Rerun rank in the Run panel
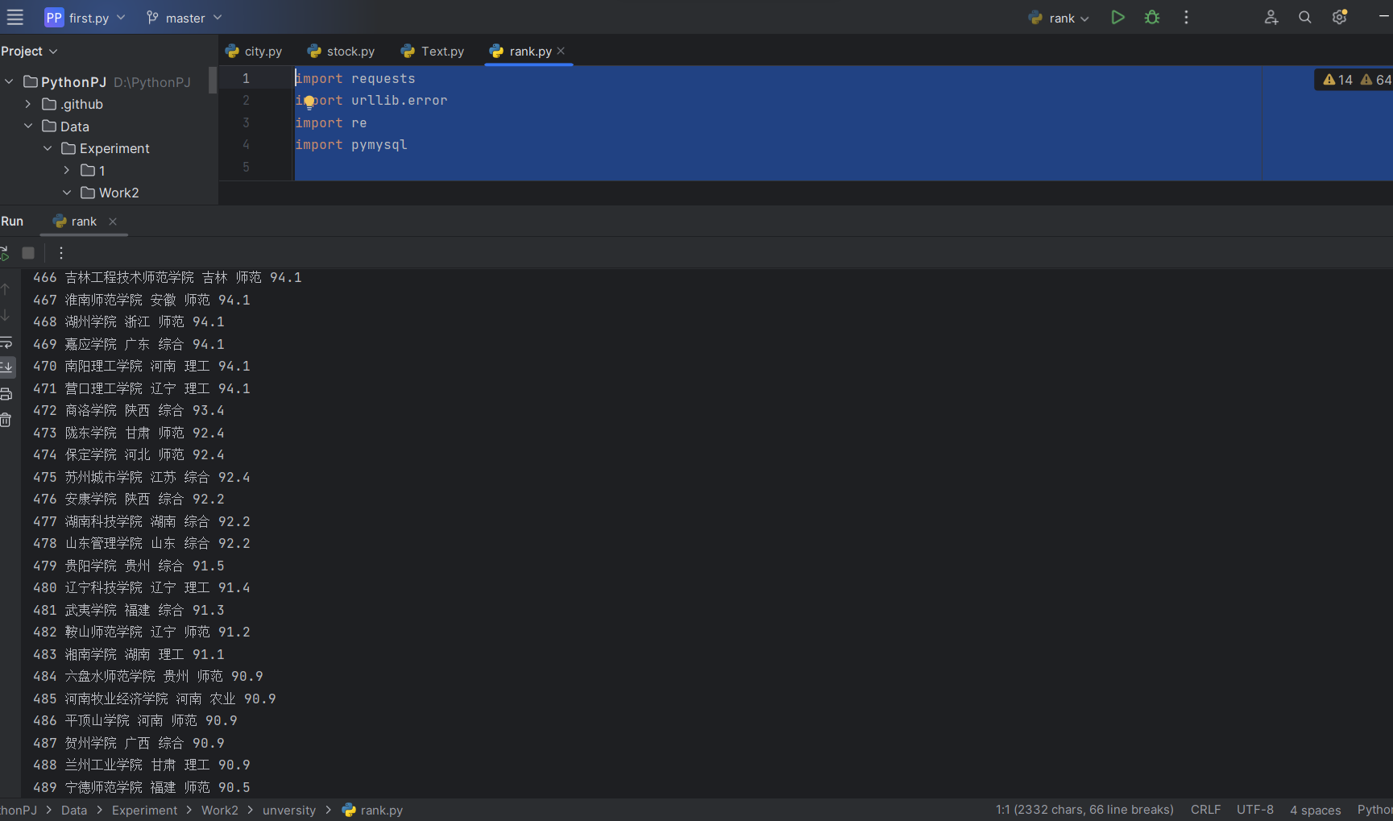Image resolution: width=1393 pixels, height=821 pixels. point(4,253)
